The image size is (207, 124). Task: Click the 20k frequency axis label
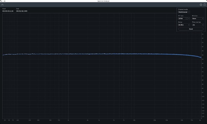154,120
